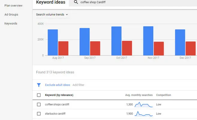
Task: Click starbucks cardiff keyword text
Action: pyautogui.click(x=55, y=114)
